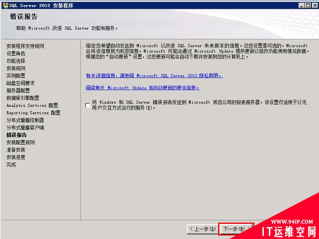319x239 pixels.
Task: Click the checkbox label text 将 Windows 和 SQL Server 错误报告
Action: click(x=199, y=105)
